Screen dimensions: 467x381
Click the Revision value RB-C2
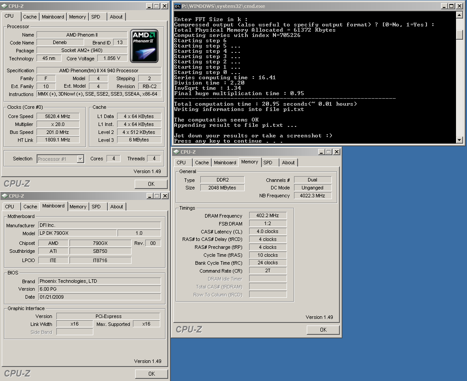pyautogui.click(x=150, y=86)
